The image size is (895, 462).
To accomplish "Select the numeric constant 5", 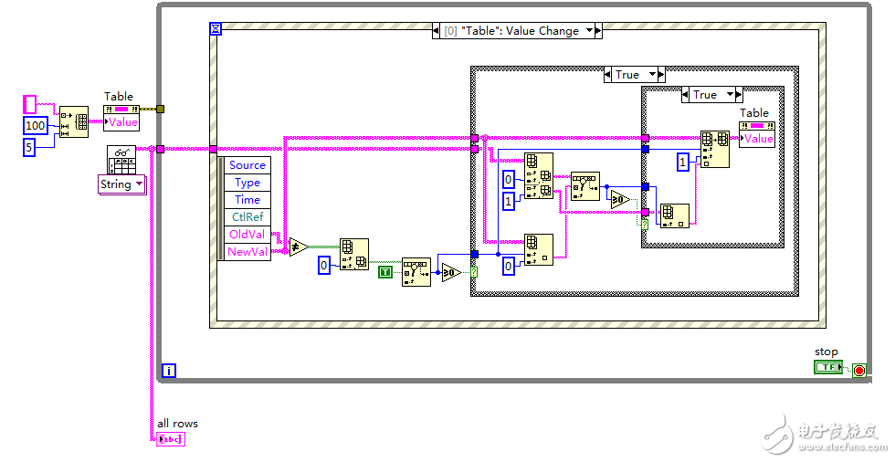I will [x=29, y=147].
